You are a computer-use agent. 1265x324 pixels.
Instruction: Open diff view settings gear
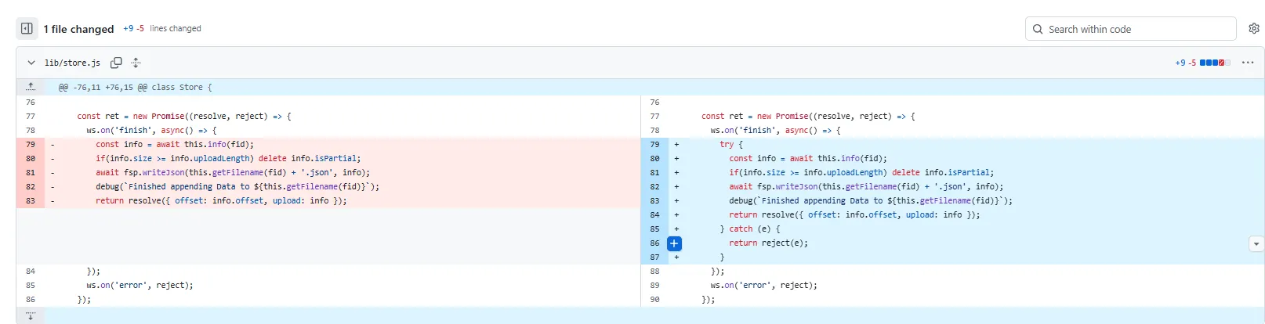1254,29
